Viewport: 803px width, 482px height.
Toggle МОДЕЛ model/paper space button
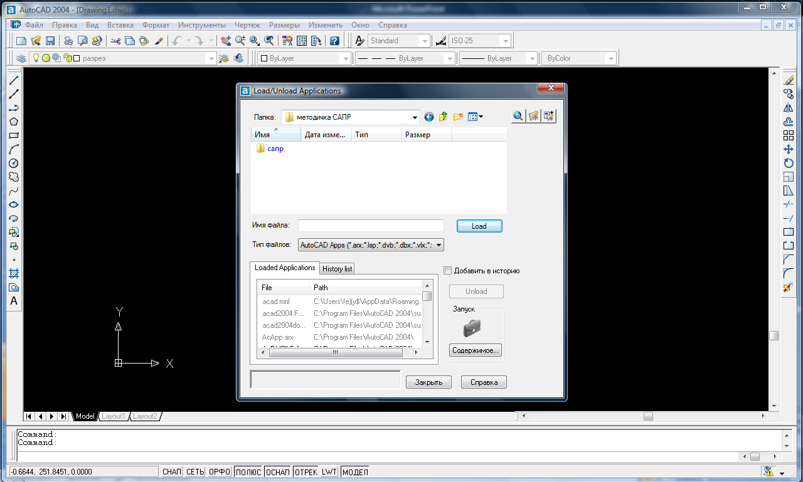pos(355,472)
